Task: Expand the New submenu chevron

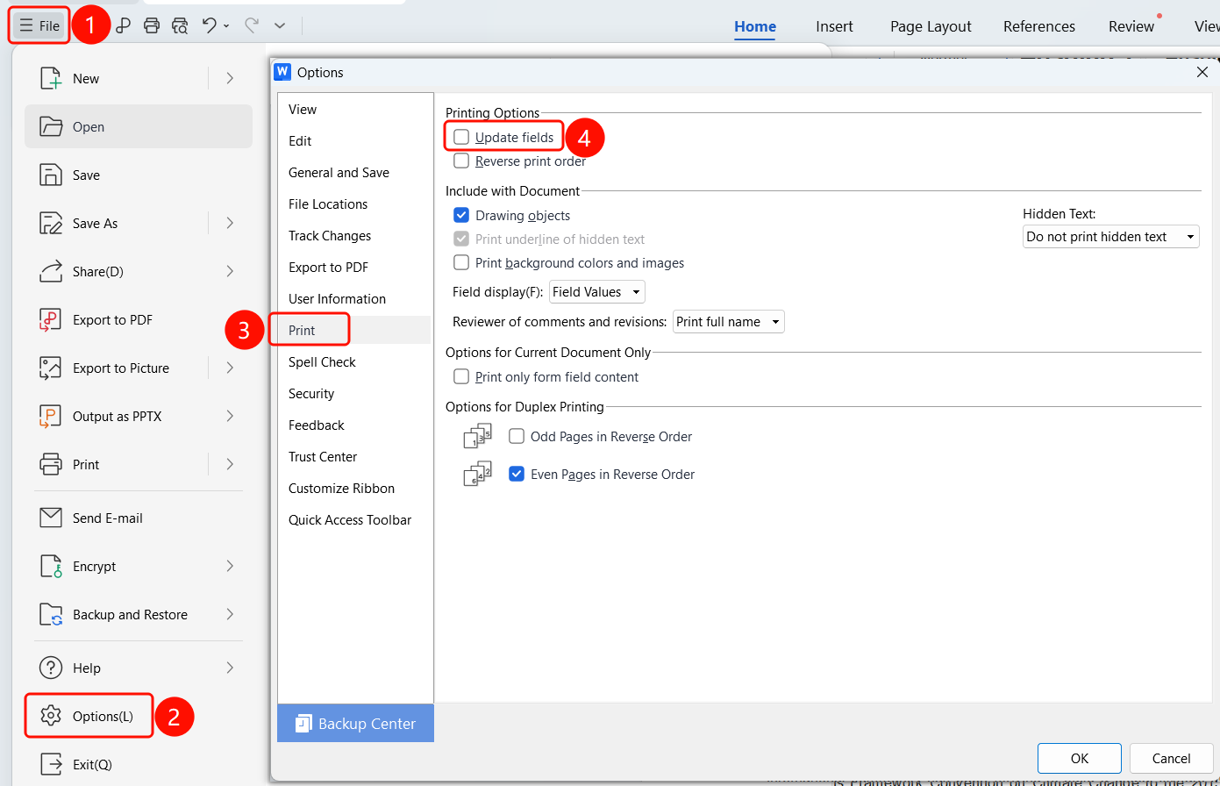Action: (230, 78)
